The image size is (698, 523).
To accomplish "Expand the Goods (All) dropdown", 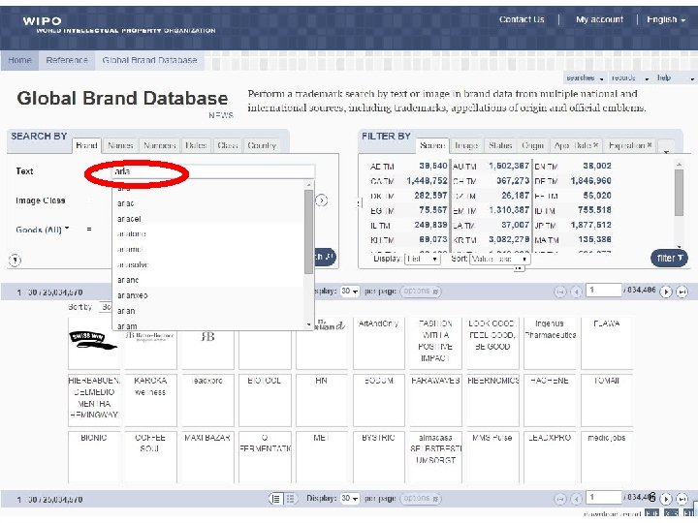I will pyautogui.click(x=43, y=230).
